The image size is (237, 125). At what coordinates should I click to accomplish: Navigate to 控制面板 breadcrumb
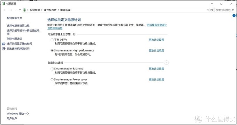pyautogui.click(x=35, y=10)
